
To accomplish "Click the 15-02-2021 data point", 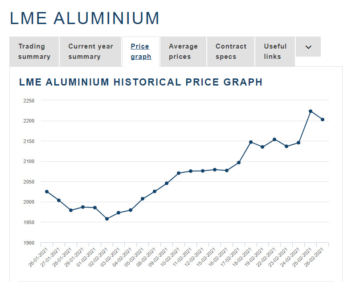I will coord(215,169).
